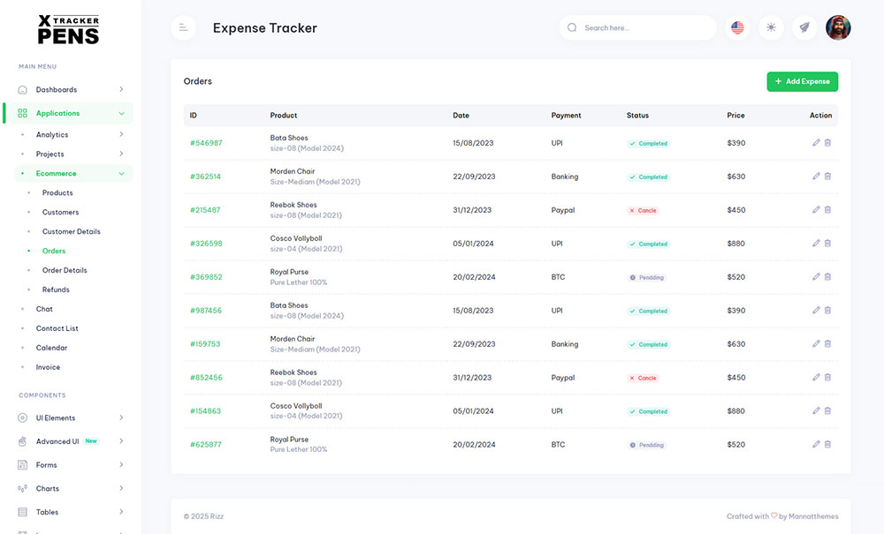Click the Add Expense button

(802, 81)
